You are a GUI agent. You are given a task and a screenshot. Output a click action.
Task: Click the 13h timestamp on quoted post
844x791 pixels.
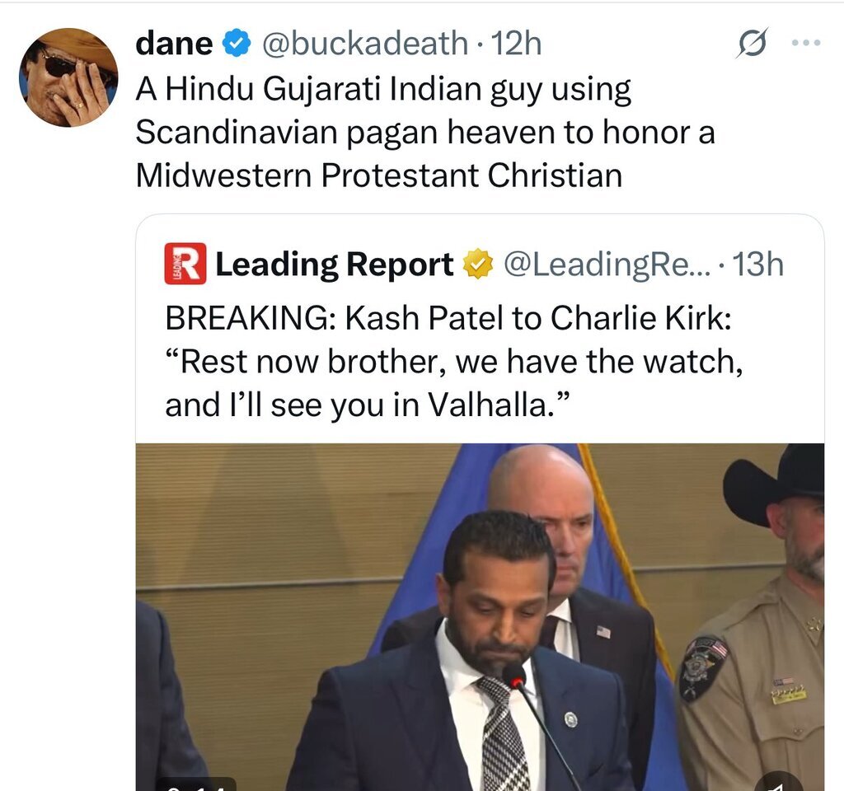point(758,264)
